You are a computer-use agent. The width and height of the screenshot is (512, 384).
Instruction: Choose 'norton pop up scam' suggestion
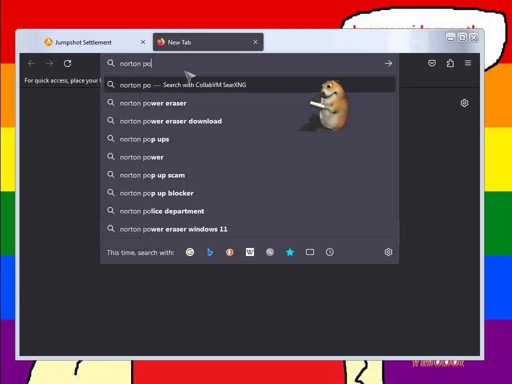[250, 175]
